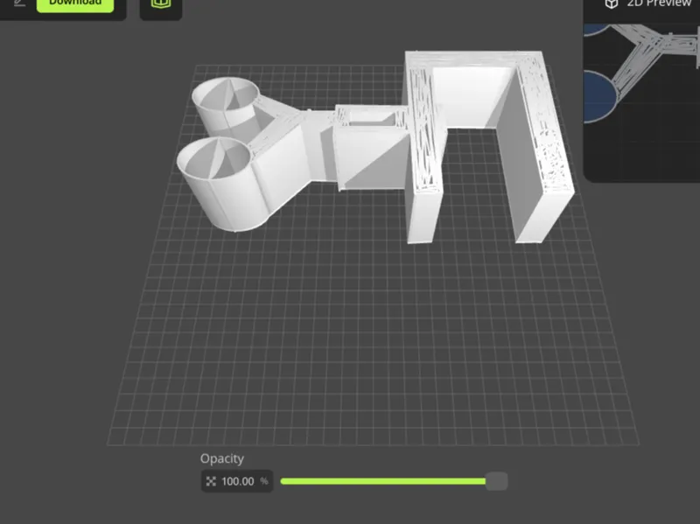The height and width of the screenshot is (524, 700).
Task: Click the middle of the green Opacity track
Action: (383, 481)
